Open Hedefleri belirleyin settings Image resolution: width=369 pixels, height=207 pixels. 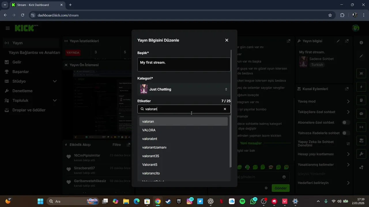324,183
